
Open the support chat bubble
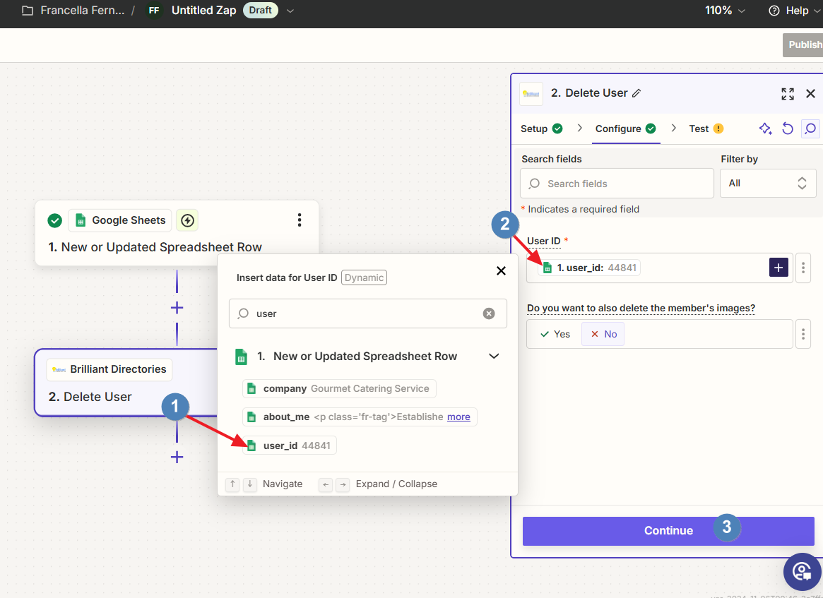802,571
